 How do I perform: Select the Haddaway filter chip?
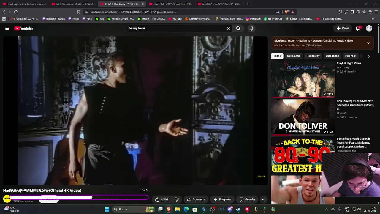(313, 56)
